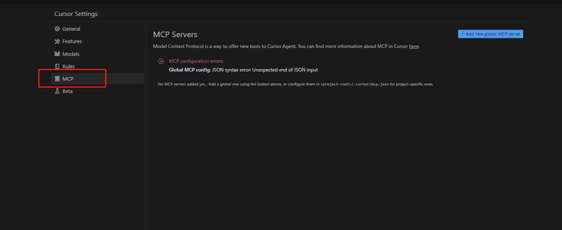
Task: Click the 'No MCP servers added yet' notice
Action: tap(295, 84)
